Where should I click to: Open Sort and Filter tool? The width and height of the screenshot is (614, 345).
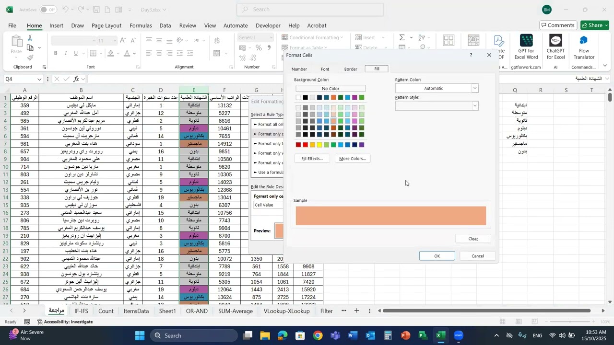point(421,37)
